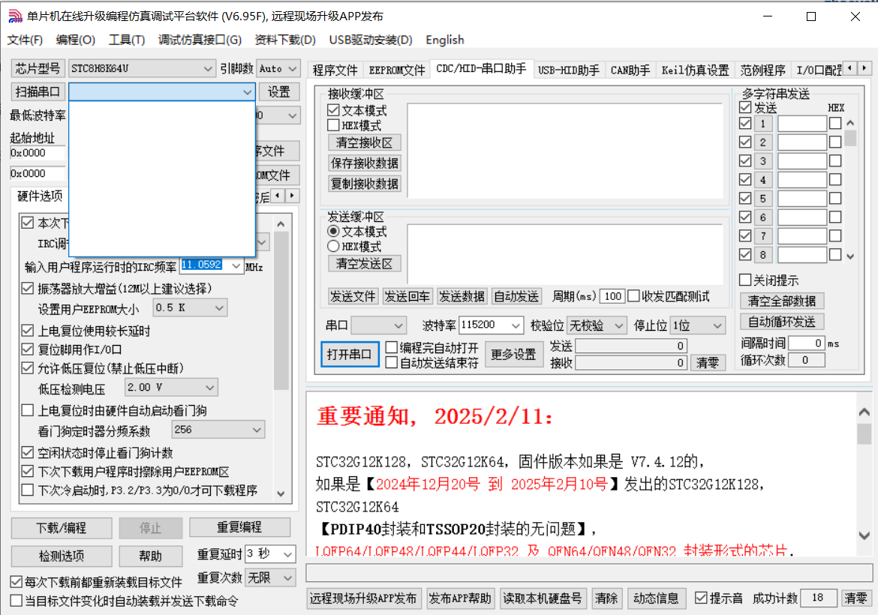Click 读取本机硬盘号 button

pos(542,598)
